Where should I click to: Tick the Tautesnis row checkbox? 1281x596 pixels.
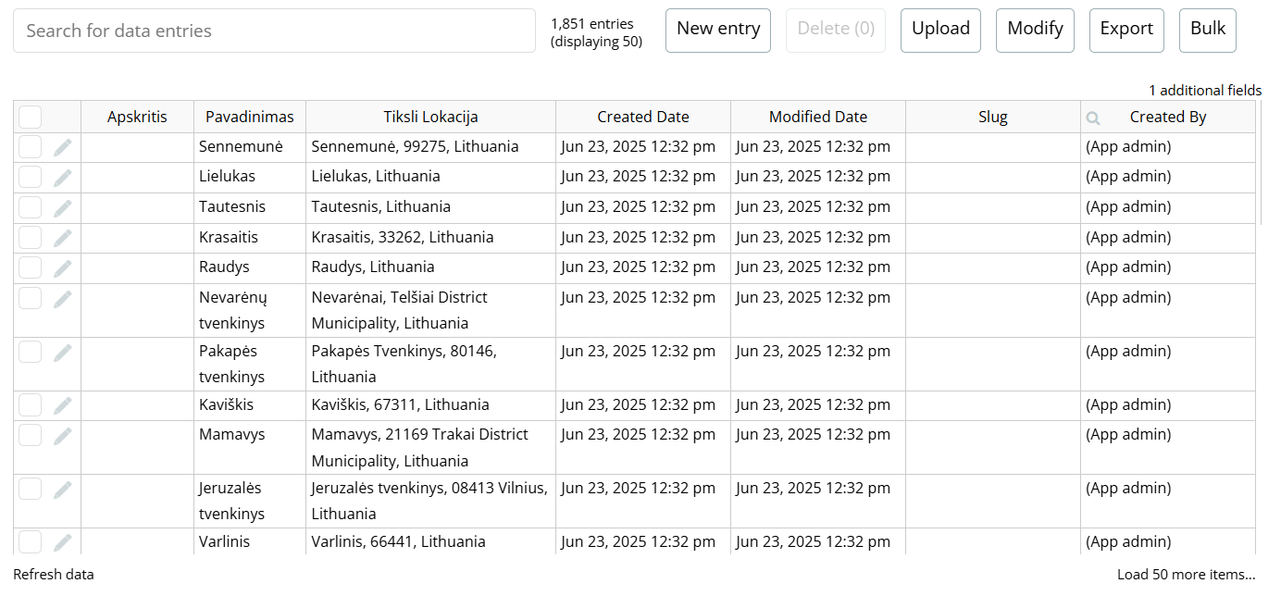(x=31, y=207)
